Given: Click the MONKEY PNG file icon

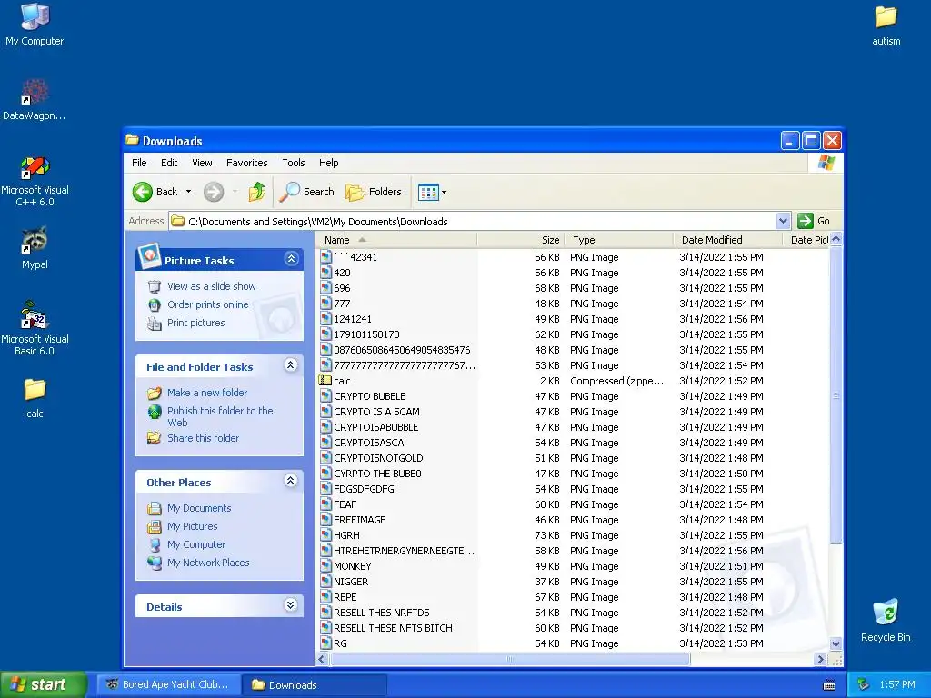Looking at the screenshot, I should point(325,566).
